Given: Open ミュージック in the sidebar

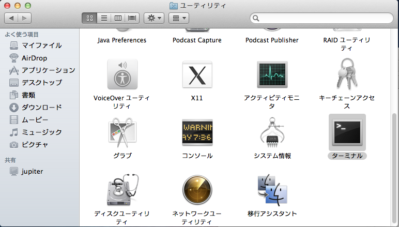Looking at the screenshot, I should pos(40,132).
